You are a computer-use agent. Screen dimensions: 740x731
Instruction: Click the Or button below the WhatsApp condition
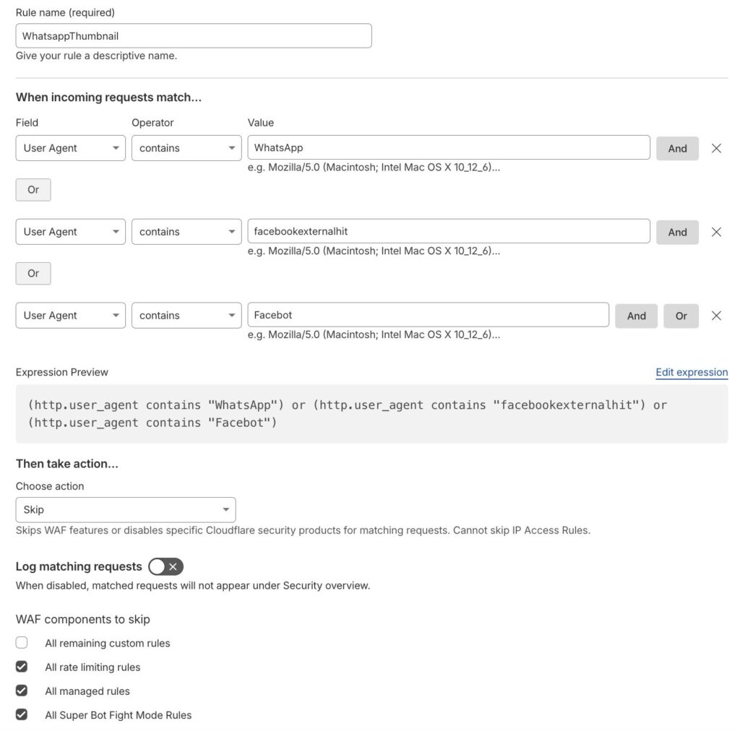[33, 189]
